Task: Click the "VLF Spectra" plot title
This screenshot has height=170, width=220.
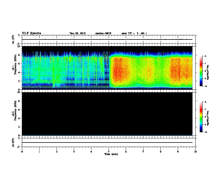Action: (31, 33)
